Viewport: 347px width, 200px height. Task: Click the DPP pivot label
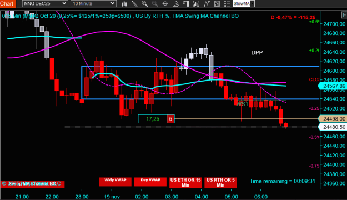(257, 53)
